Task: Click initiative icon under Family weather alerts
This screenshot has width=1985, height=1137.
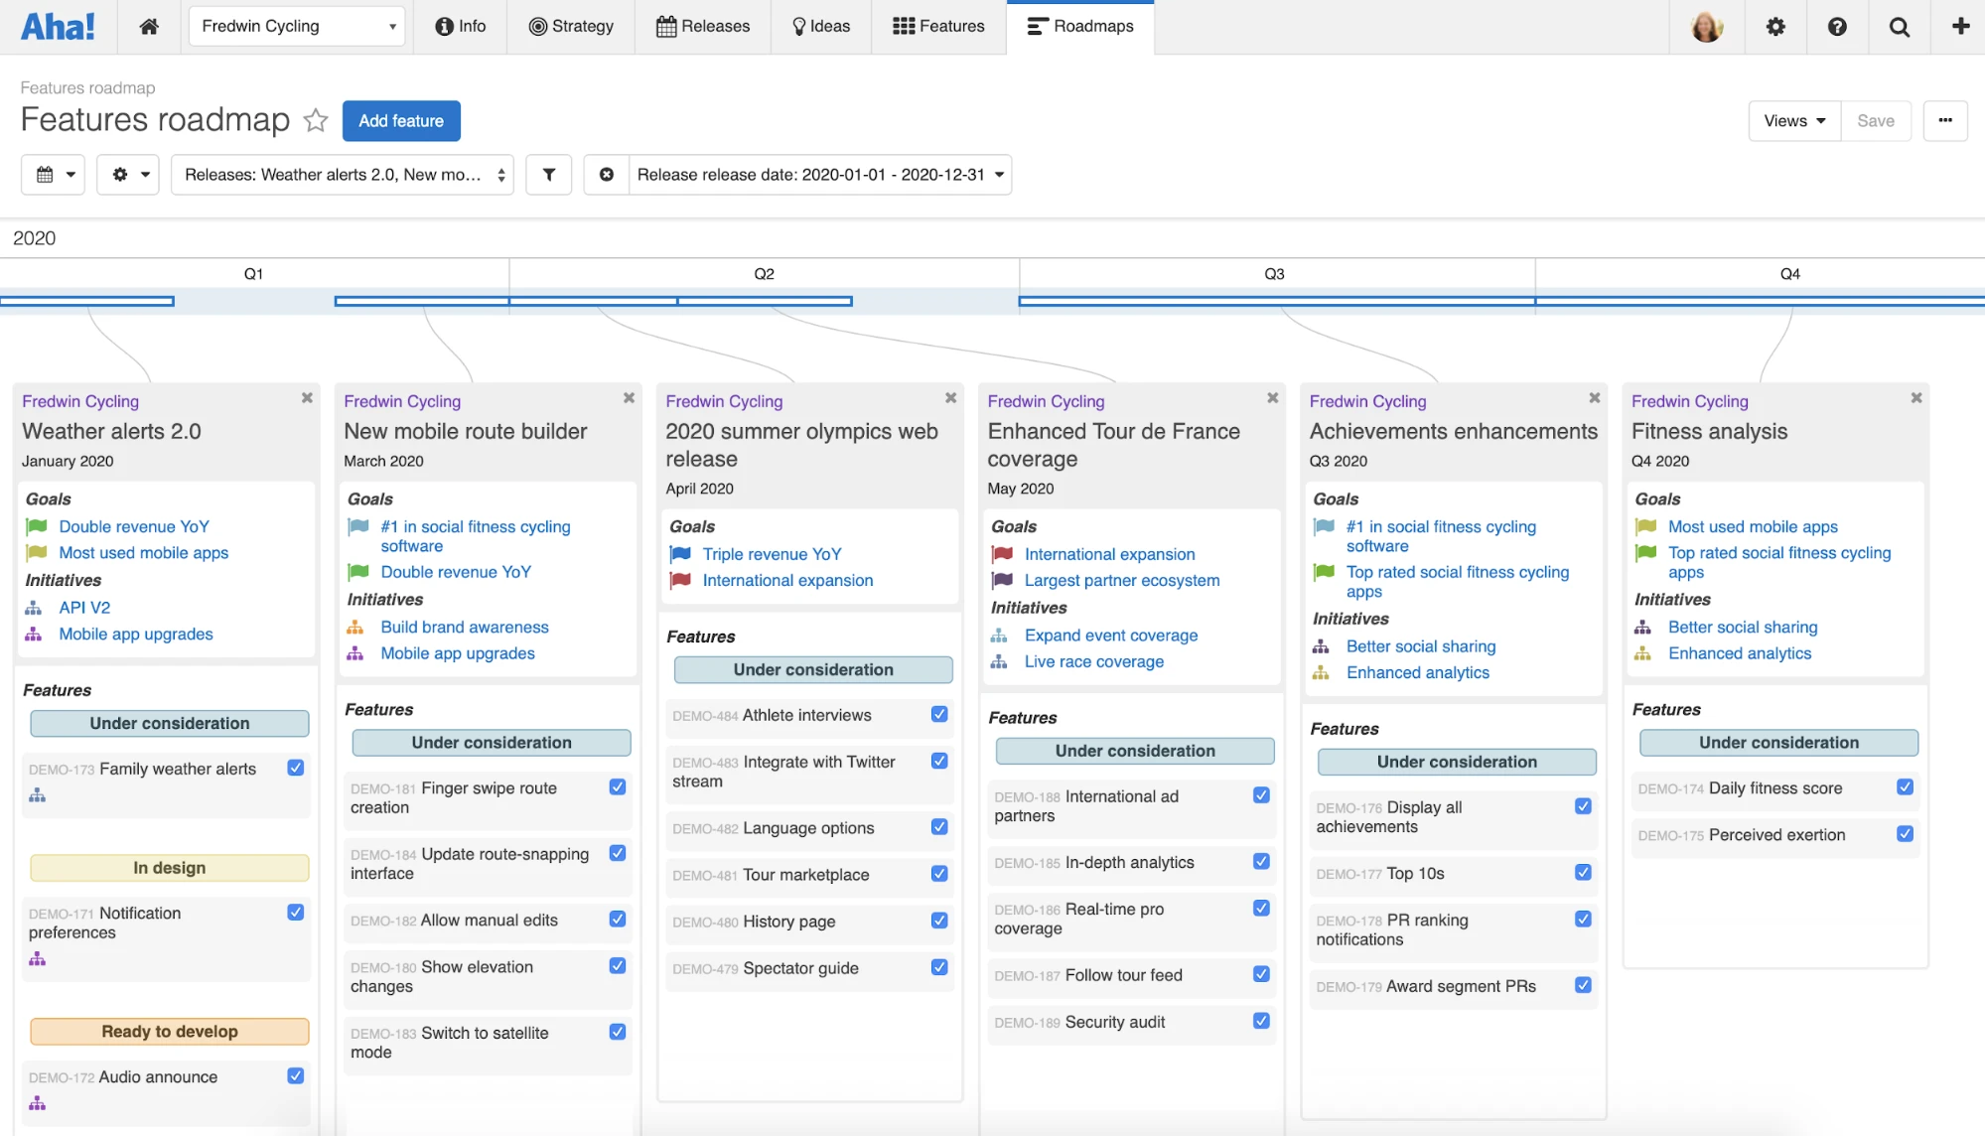Action: coord(38,795)
